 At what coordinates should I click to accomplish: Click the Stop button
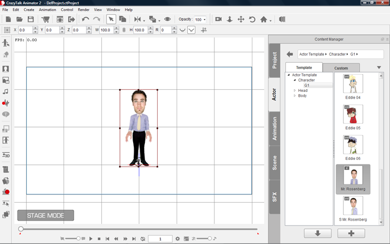(x=99, y=239)
